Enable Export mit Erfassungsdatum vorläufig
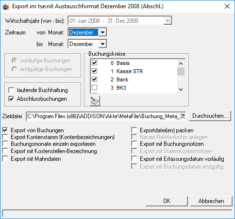The height and width of the screenshot is (219, 235). pyautogui.click(x=134, y=159)
